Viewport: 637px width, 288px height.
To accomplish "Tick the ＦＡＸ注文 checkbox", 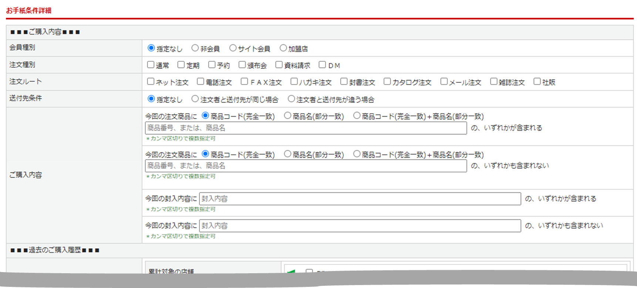I will 244,81.
